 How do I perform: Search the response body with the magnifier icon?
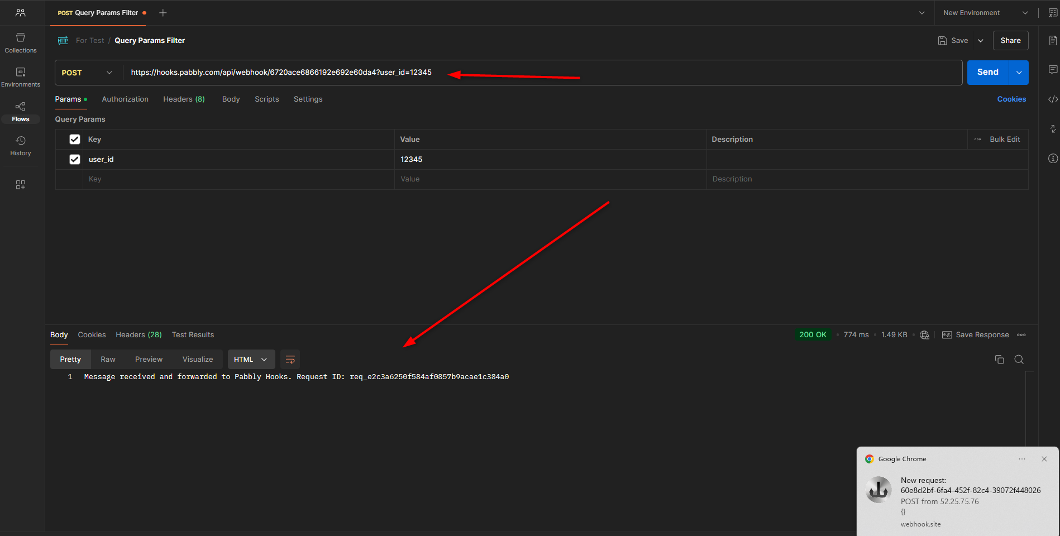click(x=1019, y=360)
